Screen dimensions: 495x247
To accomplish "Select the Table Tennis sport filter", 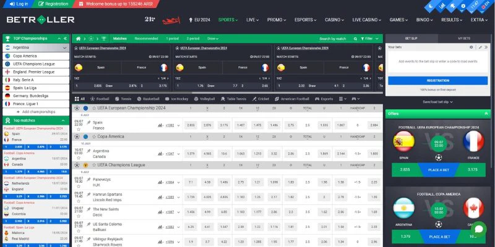I will pos(233,99).
